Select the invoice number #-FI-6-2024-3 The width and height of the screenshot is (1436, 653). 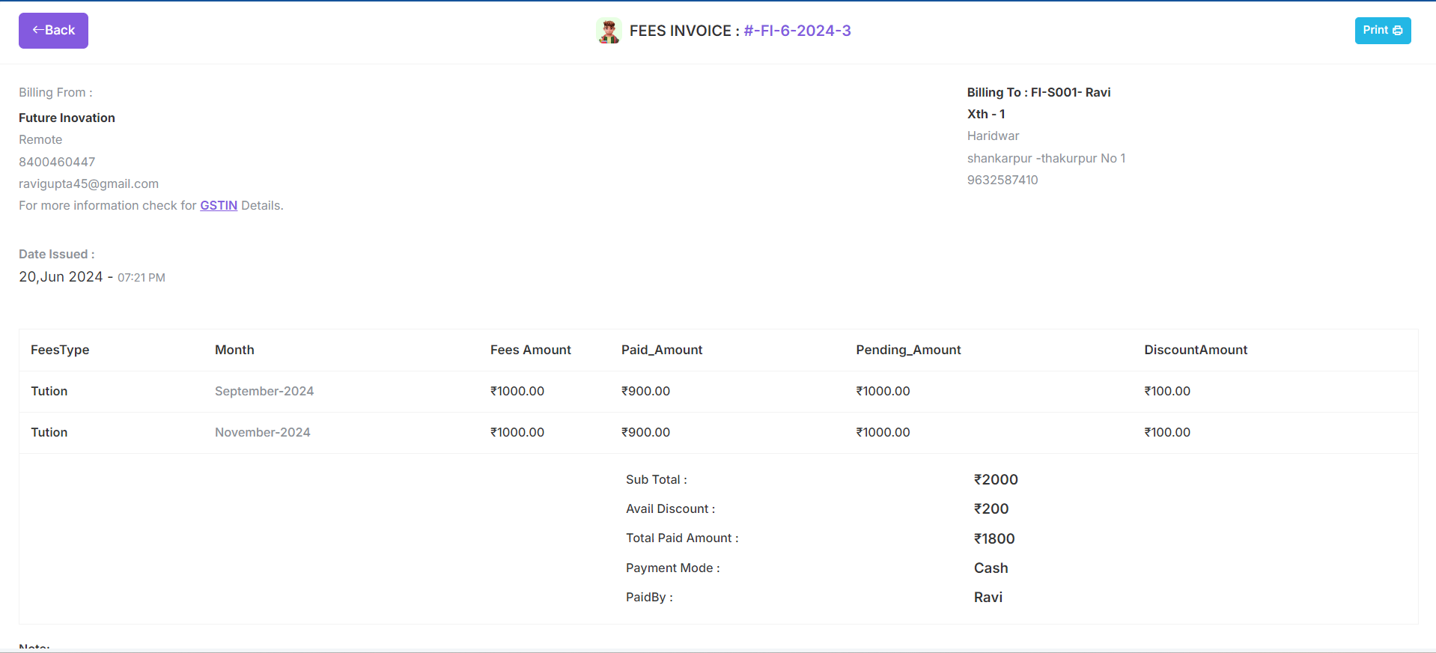pos(797,31)
